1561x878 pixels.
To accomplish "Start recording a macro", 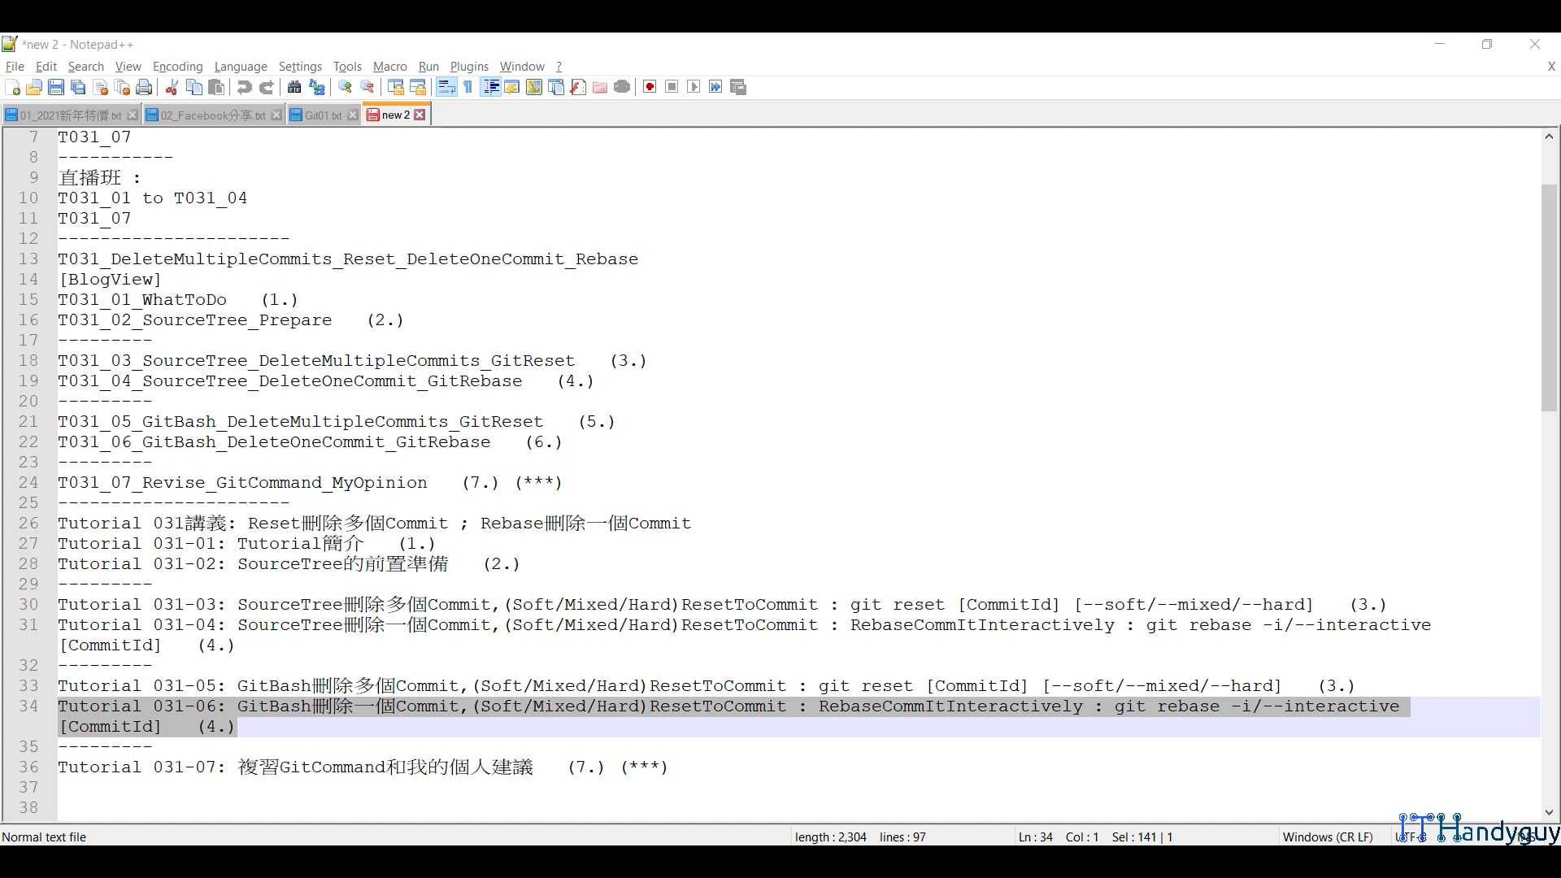I will click(x=650, y=87).
